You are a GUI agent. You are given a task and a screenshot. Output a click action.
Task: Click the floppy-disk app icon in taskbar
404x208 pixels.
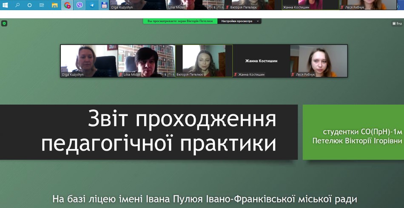(104, 5)
